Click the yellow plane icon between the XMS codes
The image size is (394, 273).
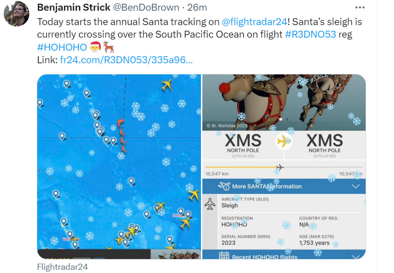(283, 141)
